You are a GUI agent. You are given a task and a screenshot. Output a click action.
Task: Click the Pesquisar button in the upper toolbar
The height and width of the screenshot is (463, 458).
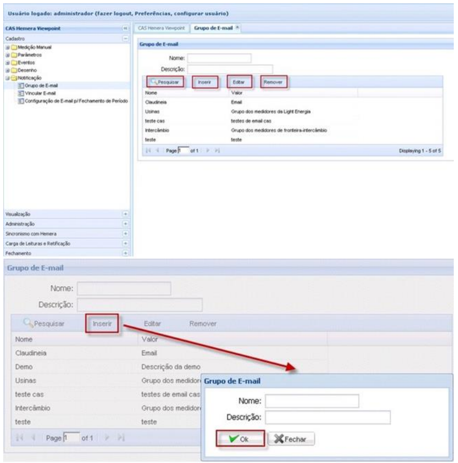166,82
